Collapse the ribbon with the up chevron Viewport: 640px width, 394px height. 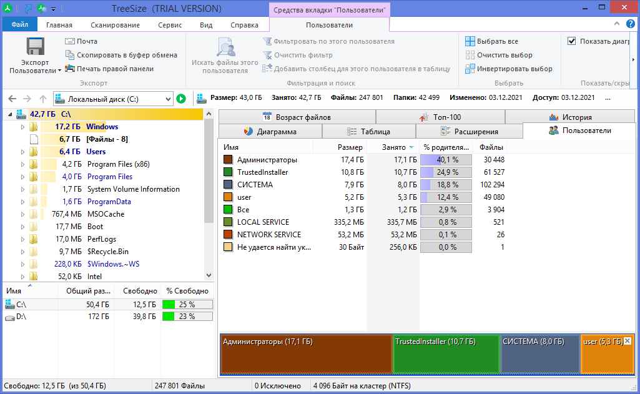coord(617,24)
